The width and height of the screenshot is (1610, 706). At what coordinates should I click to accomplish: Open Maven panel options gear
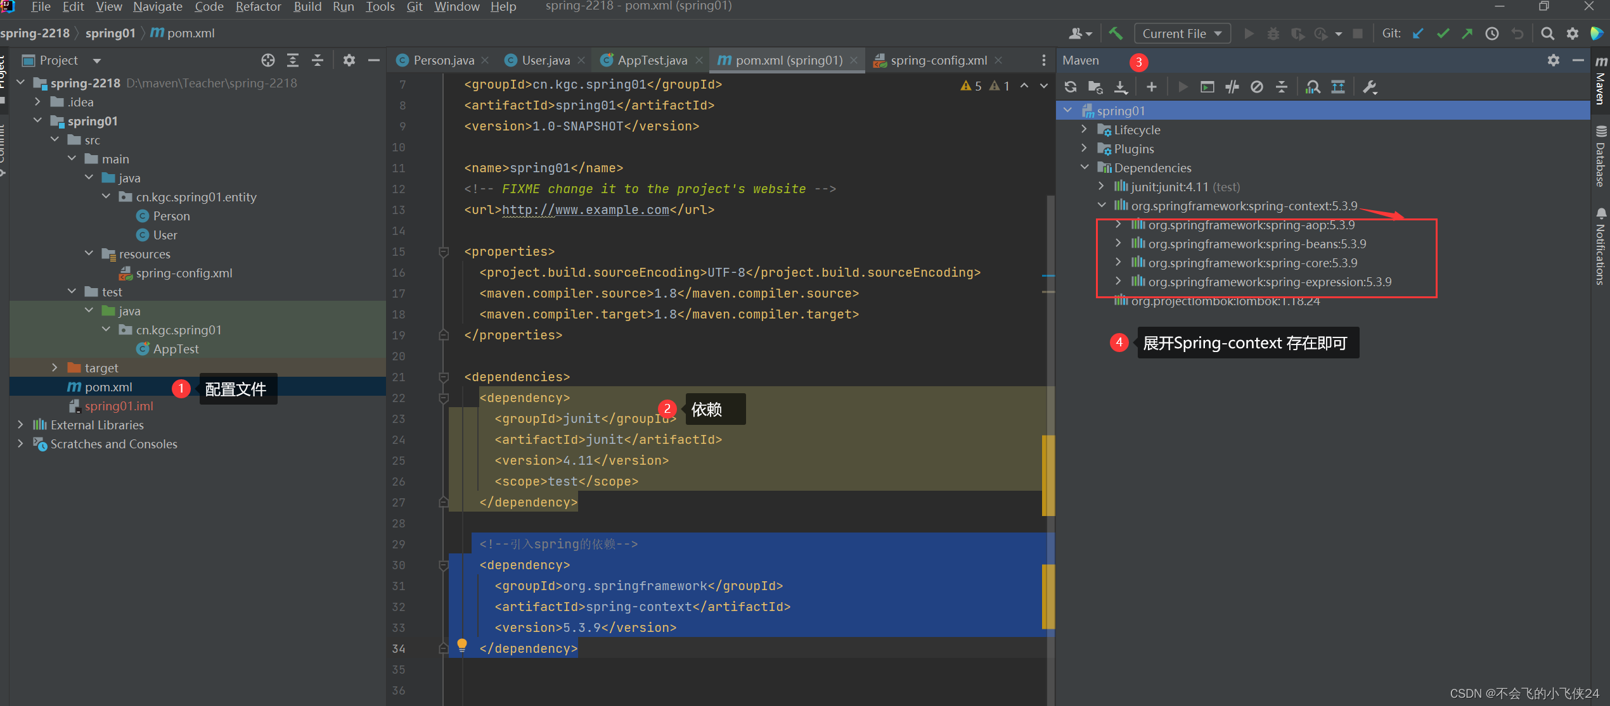[1554, 60]
